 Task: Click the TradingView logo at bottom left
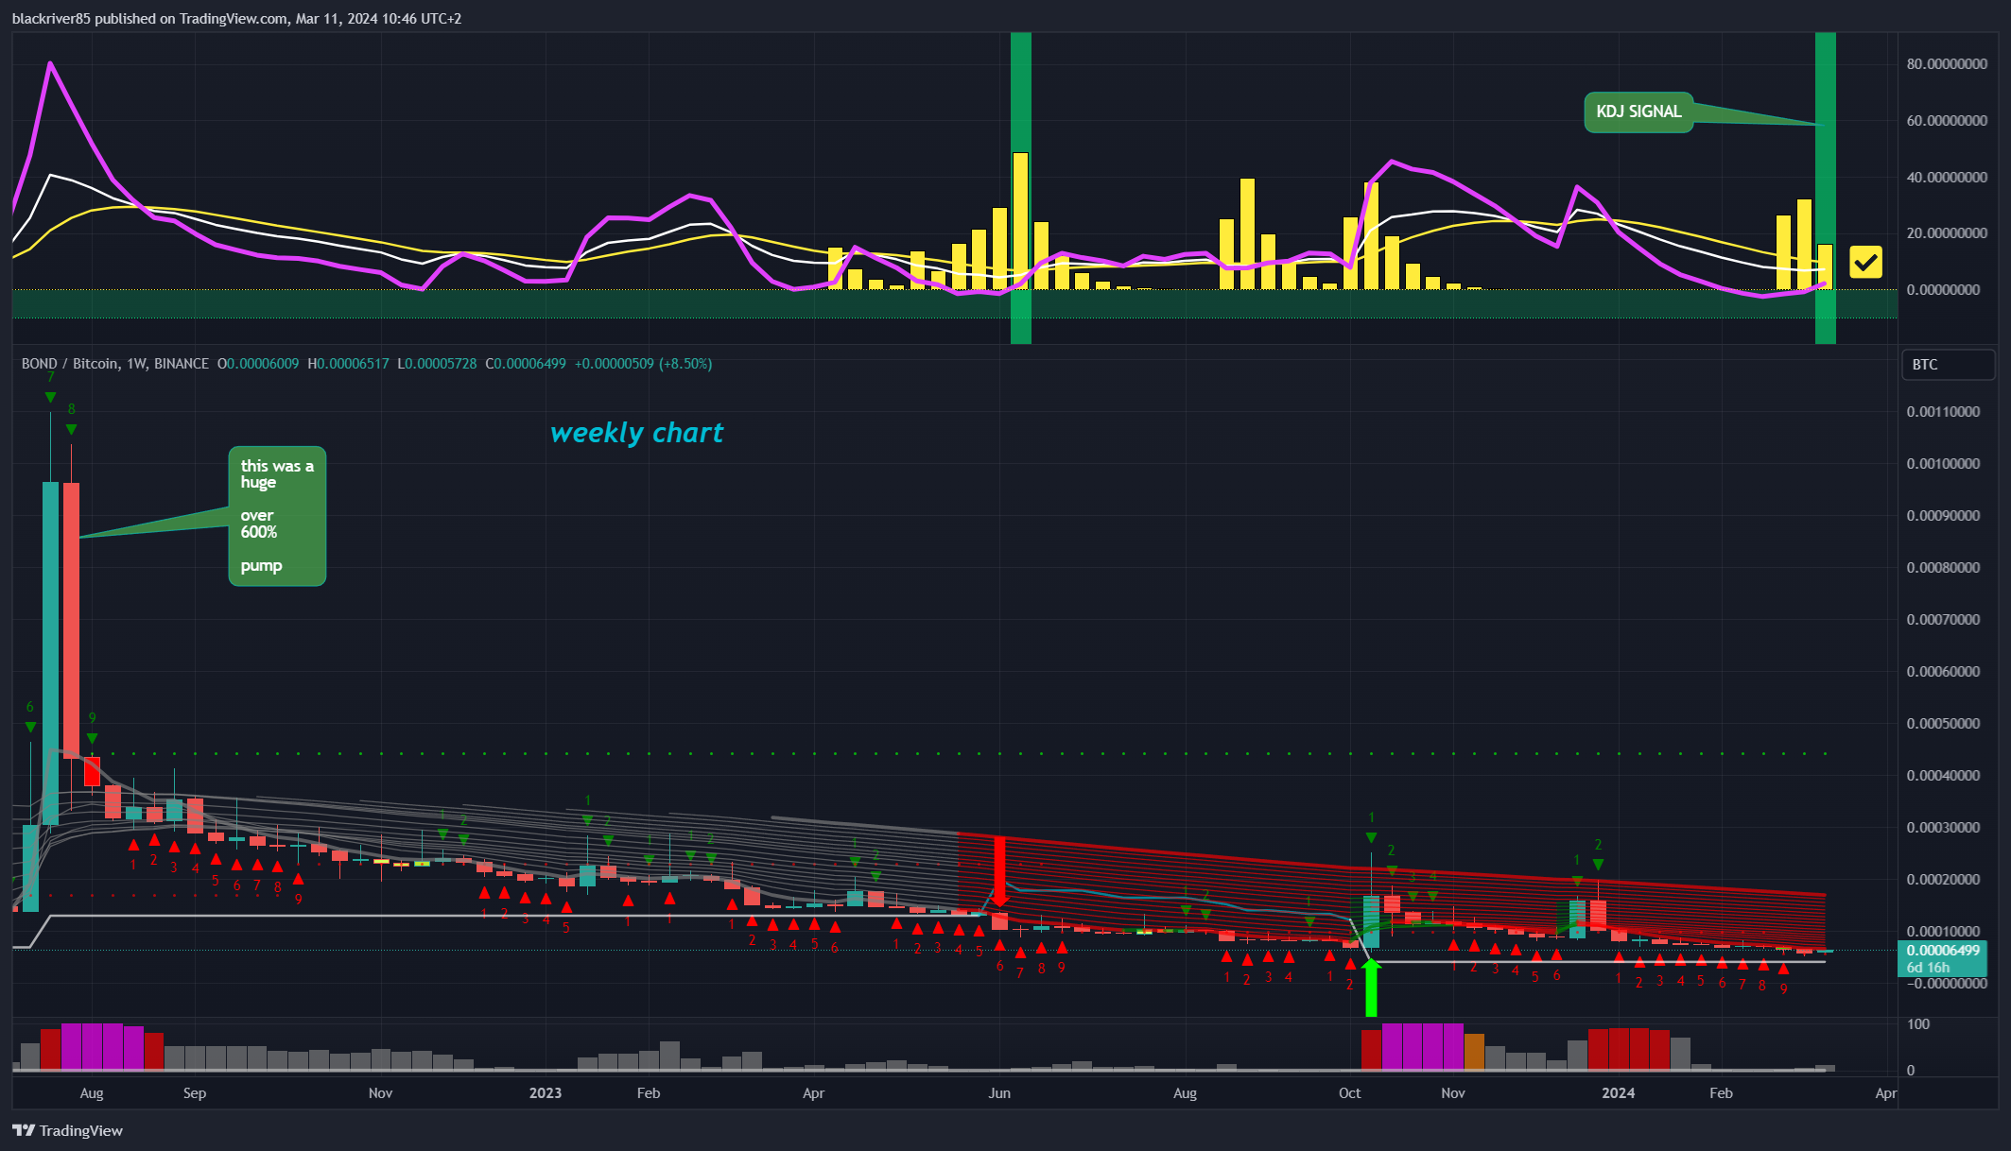(67, 1130)
